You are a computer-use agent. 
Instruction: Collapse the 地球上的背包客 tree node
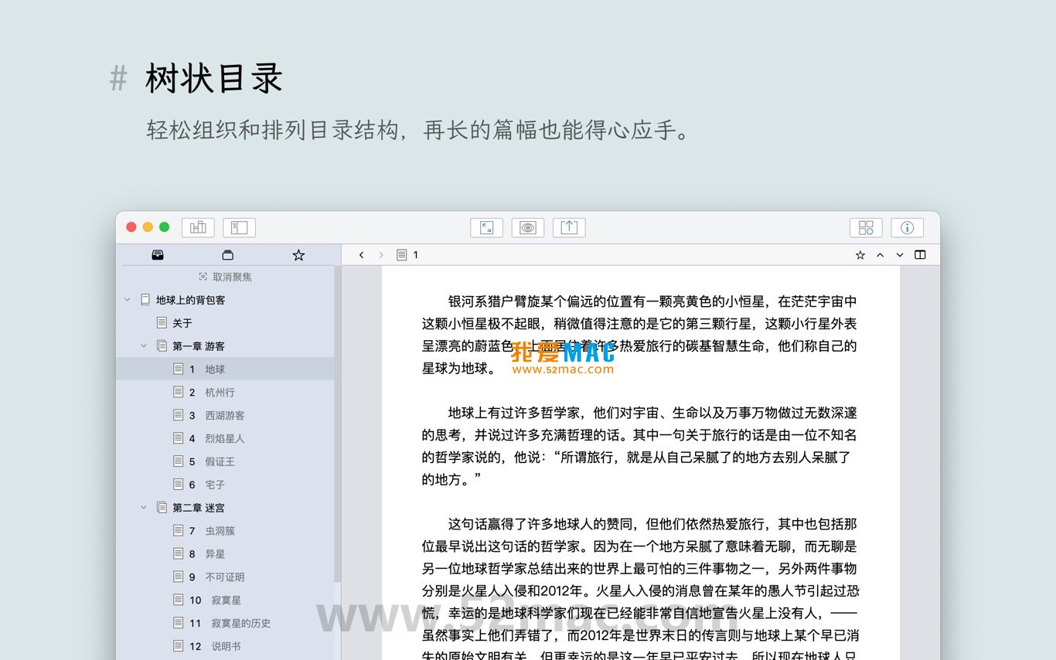point(127,300)
